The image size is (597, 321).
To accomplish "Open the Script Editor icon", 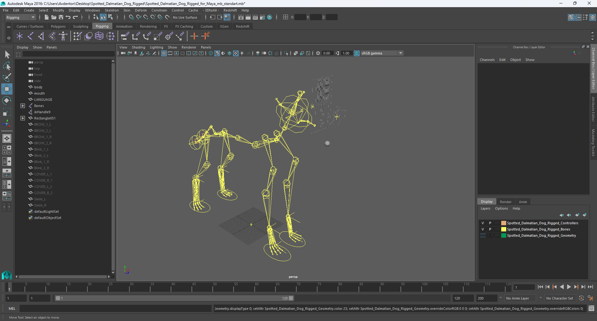I will 591,309.
